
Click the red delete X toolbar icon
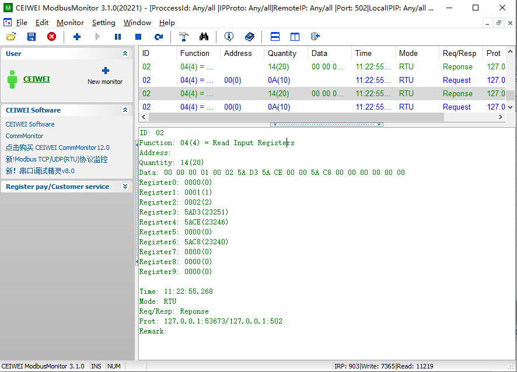click(51, 37)
